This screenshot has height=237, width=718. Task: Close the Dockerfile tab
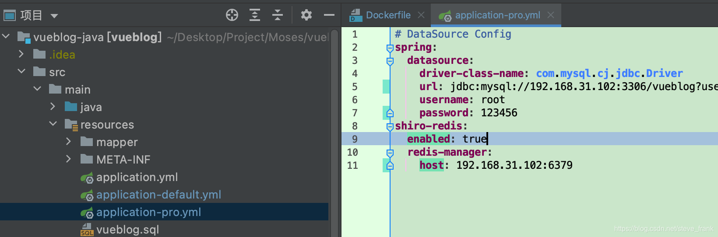coord(421,15)
